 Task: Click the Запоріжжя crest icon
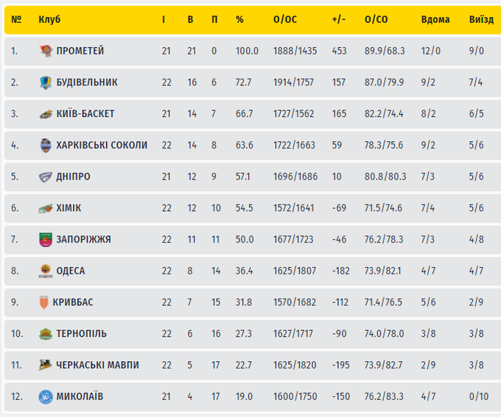pyautogui.click(x=46, y=240)
